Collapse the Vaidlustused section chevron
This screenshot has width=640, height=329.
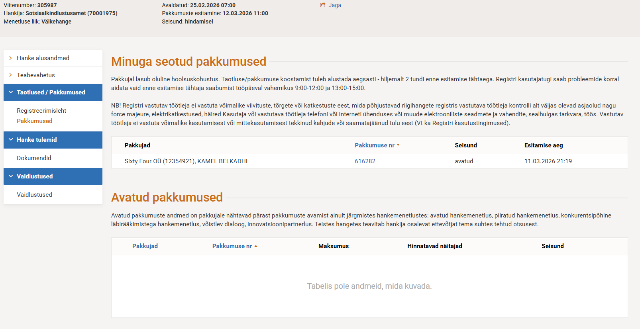[11, 176]
